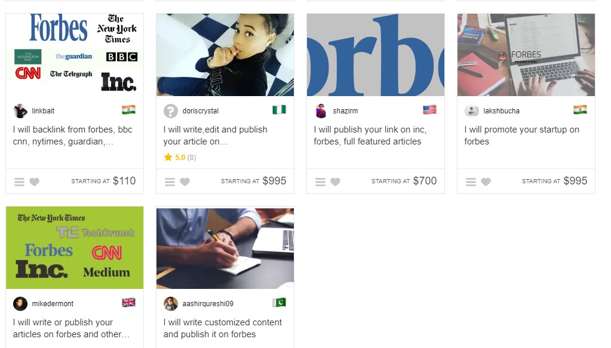This screenshot has width=611, height=348.
Task: Open the big blue Forbes letters thumbnail
Action: coord(376,55)
